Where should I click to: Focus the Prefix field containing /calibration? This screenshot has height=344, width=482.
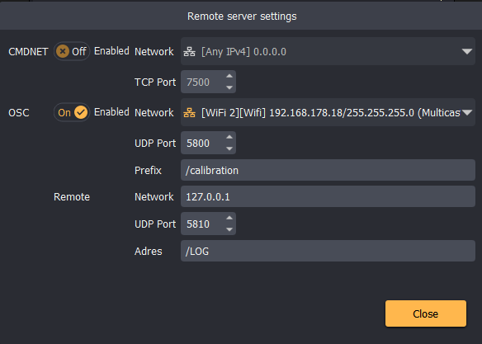[x=328, y=170]
